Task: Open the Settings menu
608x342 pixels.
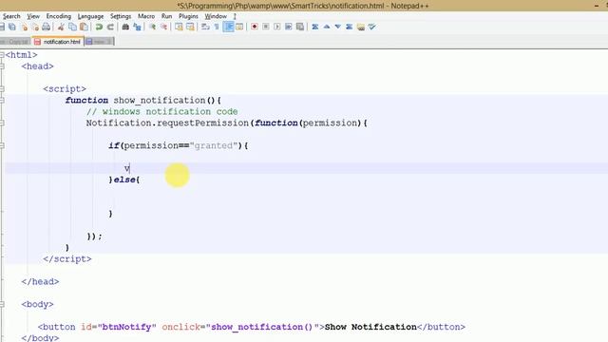Action: pos(121,16)
